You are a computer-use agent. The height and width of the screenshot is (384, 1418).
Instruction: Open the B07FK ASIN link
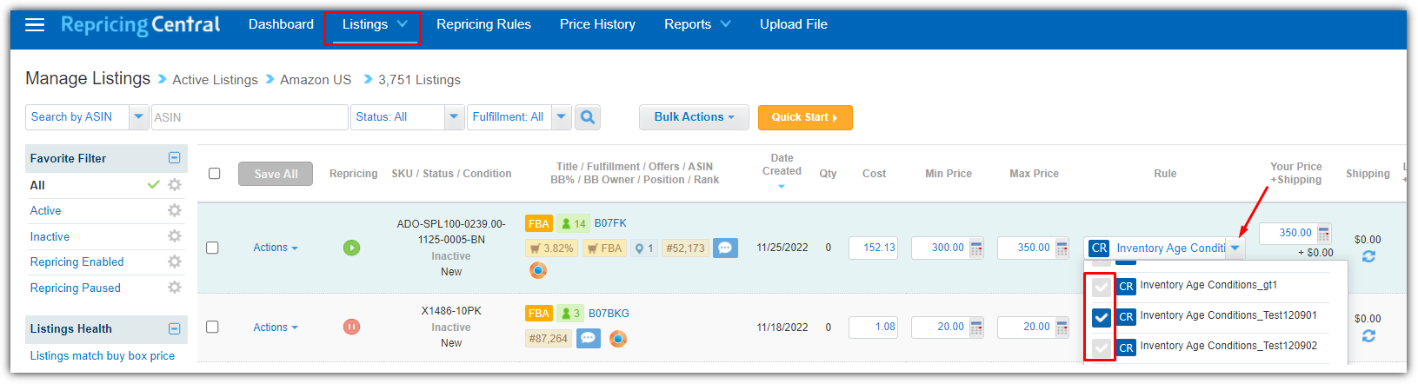click(610, 223)
